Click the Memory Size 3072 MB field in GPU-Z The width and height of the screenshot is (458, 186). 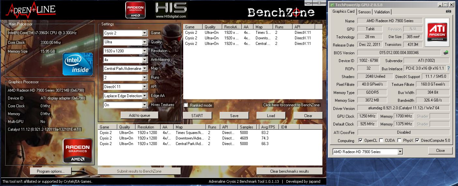point(372,100)
